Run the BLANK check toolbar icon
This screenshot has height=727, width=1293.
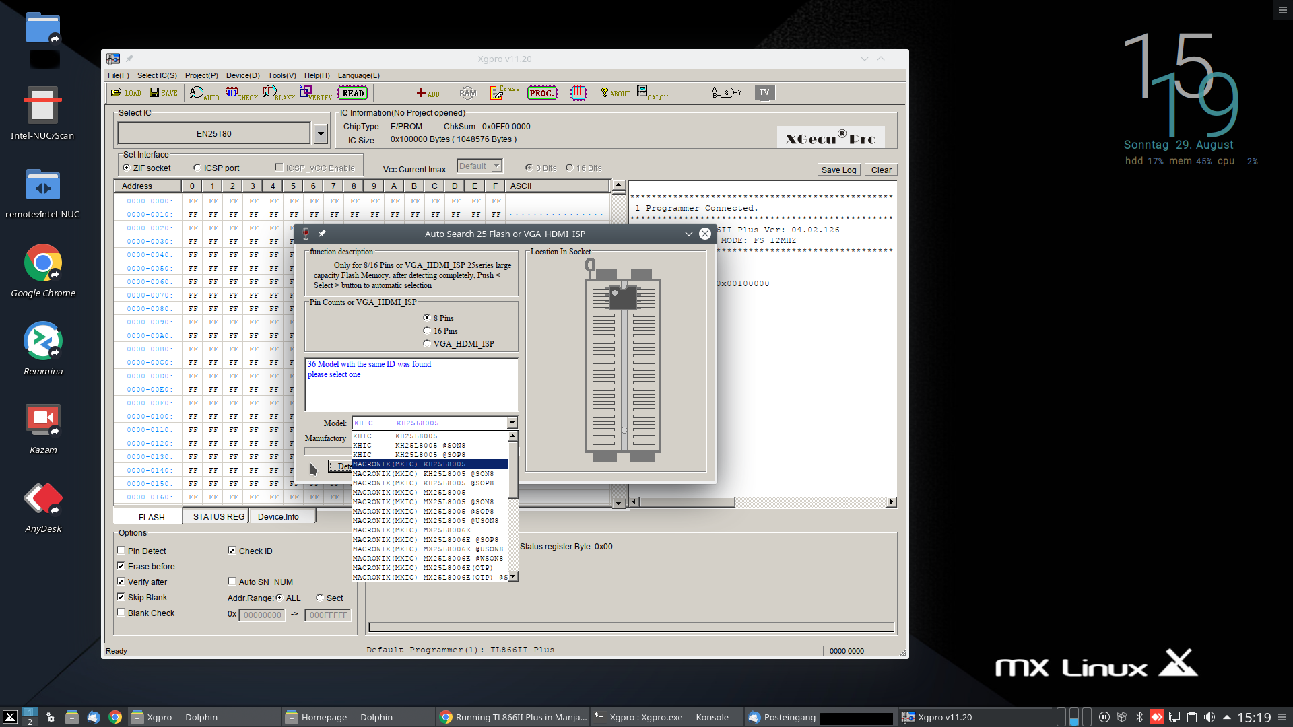pos(278,94)
